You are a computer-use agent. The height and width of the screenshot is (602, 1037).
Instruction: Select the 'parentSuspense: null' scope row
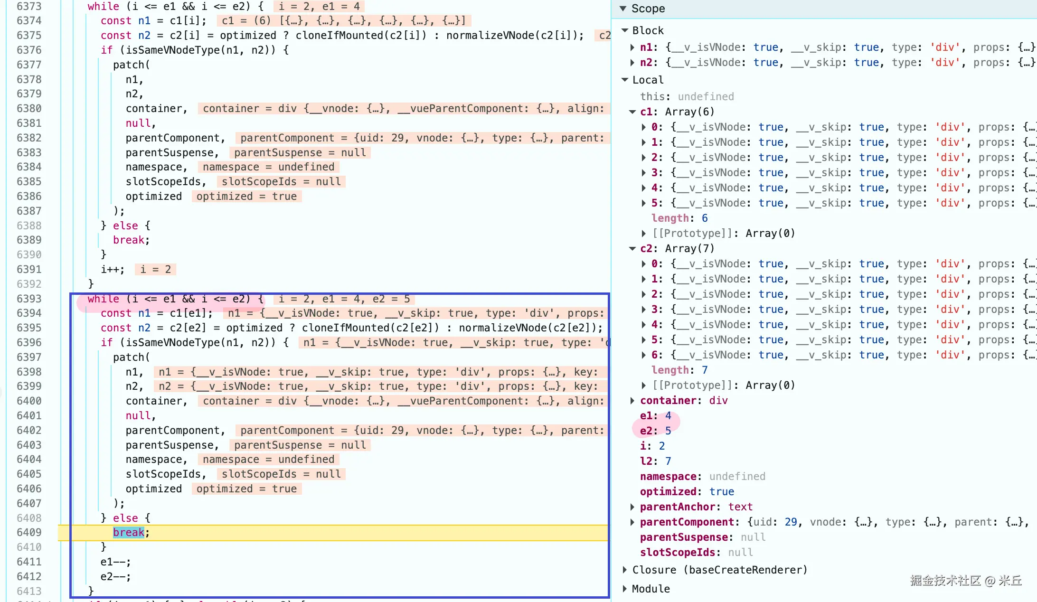pyautogui.click(x=703, y=537)
